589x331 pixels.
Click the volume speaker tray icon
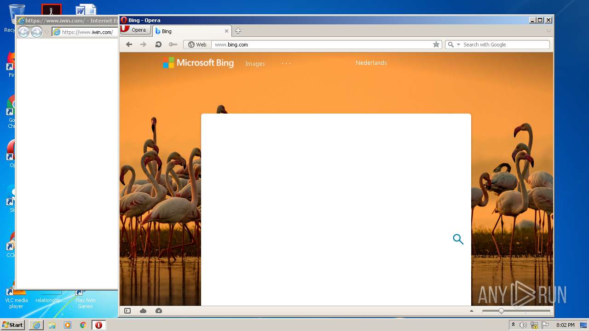coord(523,325)
